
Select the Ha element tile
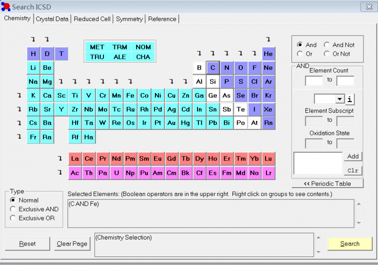[89, 137]
